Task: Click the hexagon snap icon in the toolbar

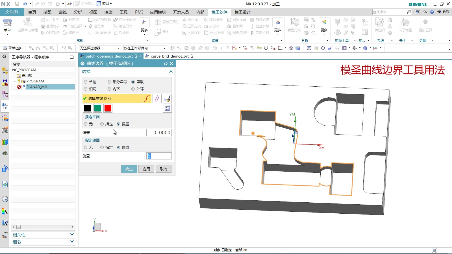Action: tap(266, 48)
